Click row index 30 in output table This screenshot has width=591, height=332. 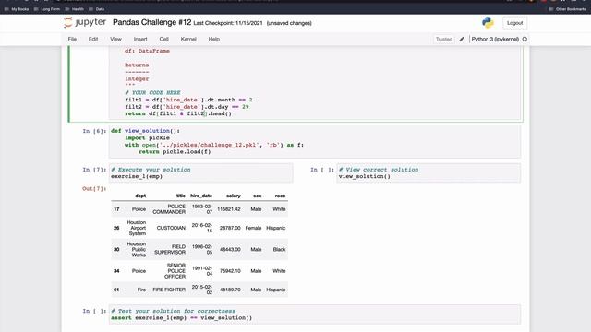pyautogui.click(x=116, y=250)
